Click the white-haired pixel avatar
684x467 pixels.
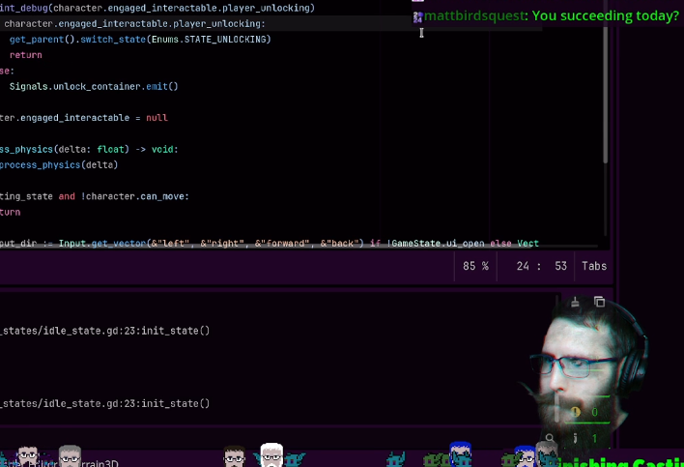271,455
